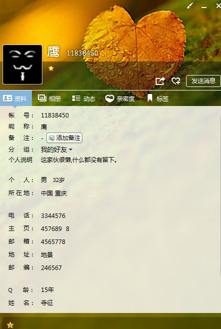The image size is (221, 329).
Task: Click the account number 11838450 in details
Action: pos(55,115)
